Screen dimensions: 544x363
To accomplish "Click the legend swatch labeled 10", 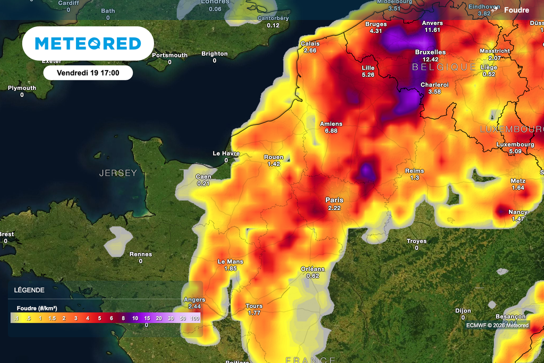I will pyautogui.click(x=135, y=318).
